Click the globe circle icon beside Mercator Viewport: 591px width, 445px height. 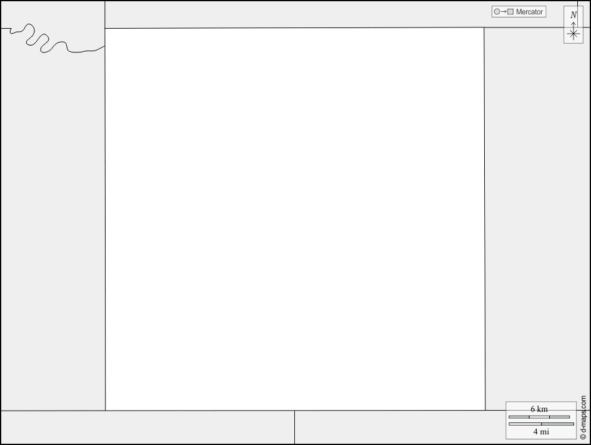[497, 12]
